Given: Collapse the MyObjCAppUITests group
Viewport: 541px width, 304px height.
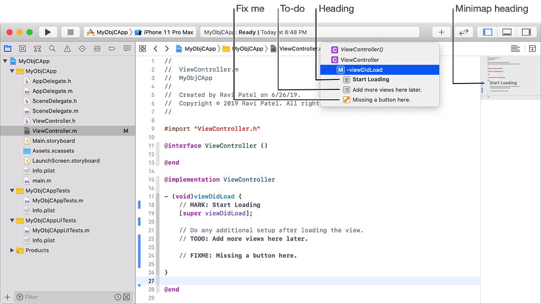Looking at the screenshot, I should 12,220.
